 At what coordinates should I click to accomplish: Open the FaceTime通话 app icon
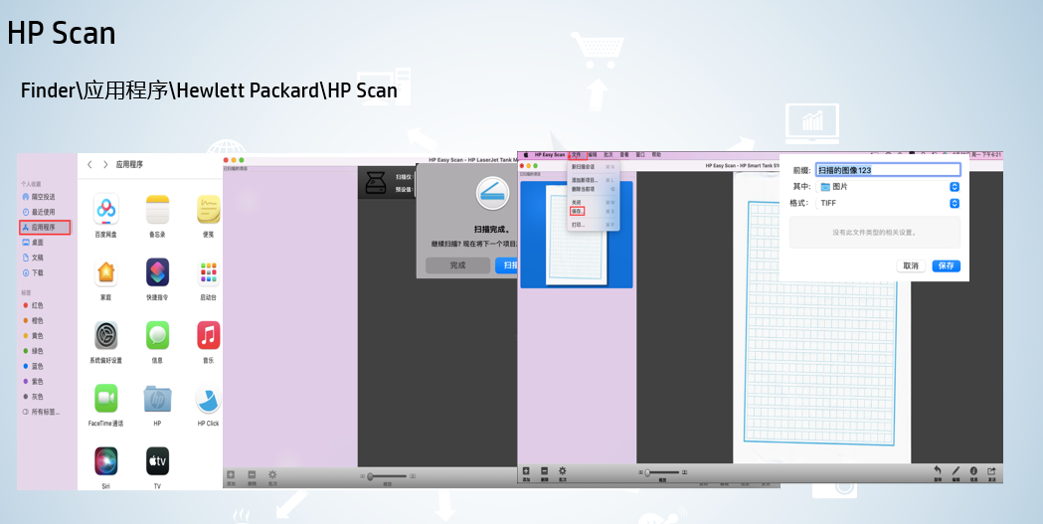[105, 399]
